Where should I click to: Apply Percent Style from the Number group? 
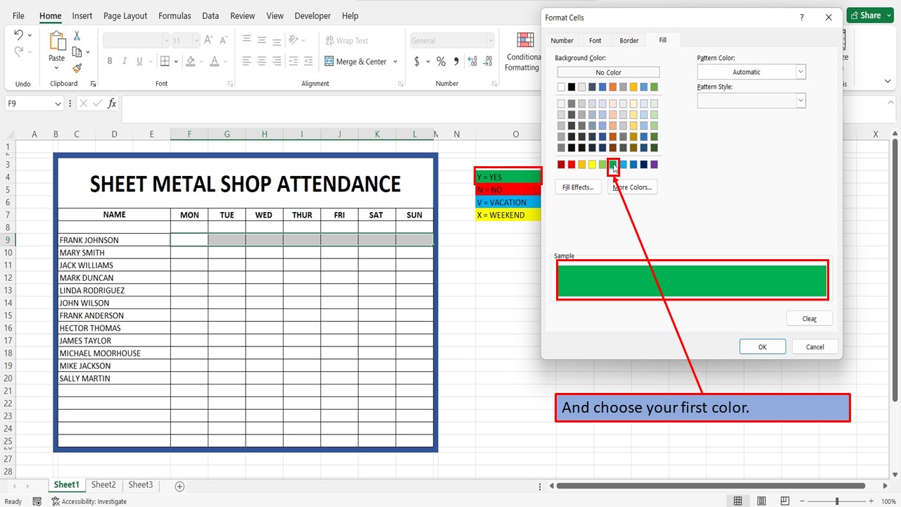(441, 61)
